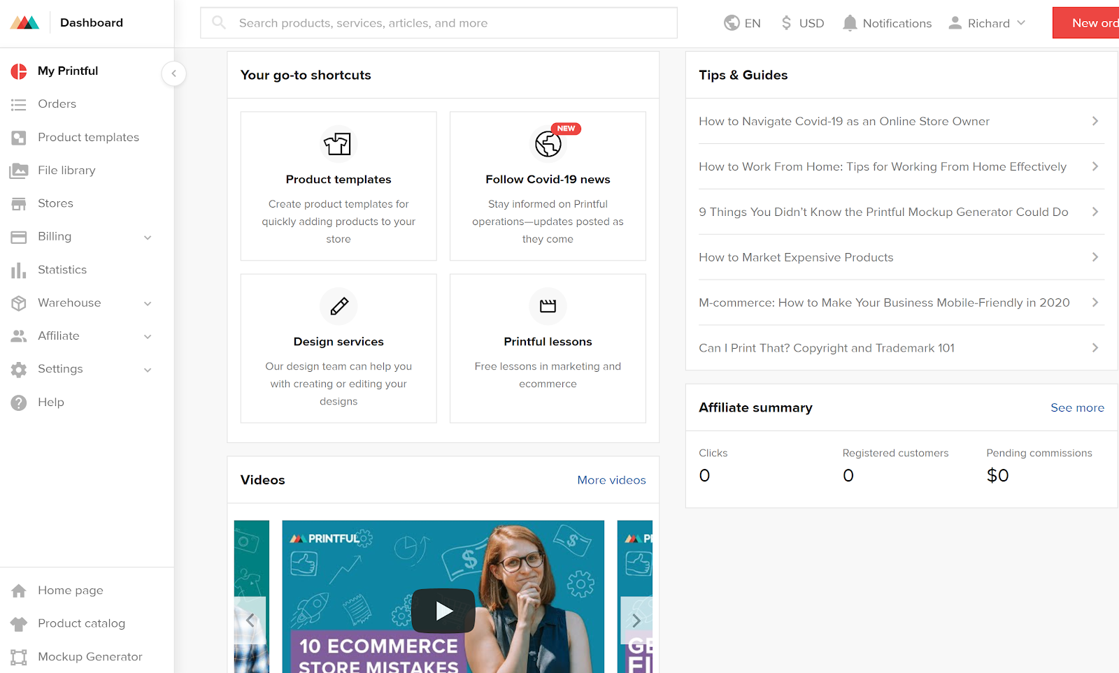Click the Mockup Generator frame icon
Viewport: 1119px width, 673px height.
[19, 657]
